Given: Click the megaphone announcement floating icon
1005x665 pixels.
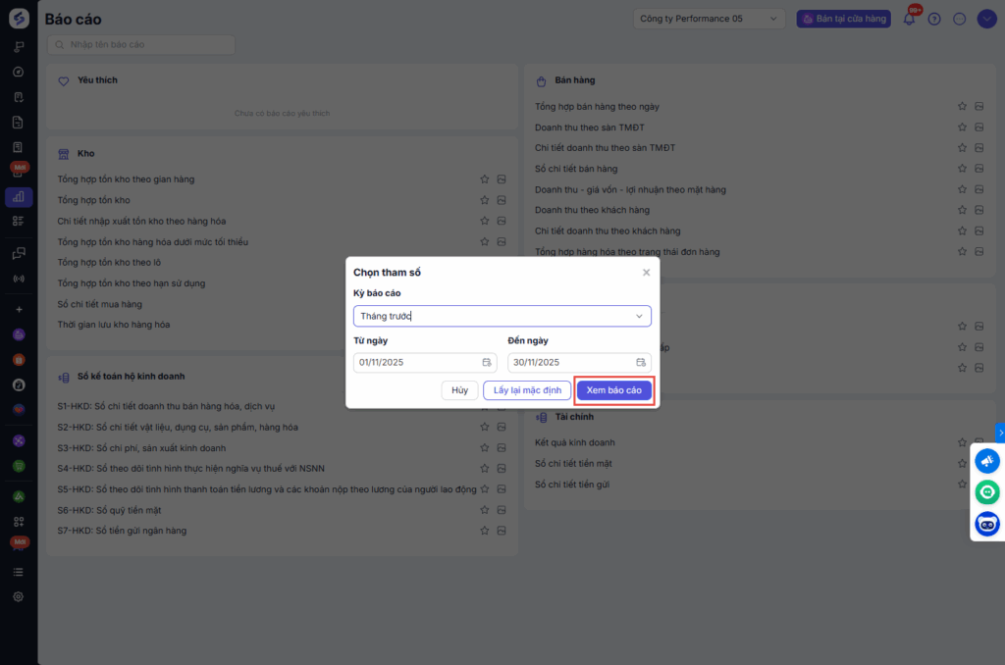Looking at the screenshot, I should 987,460.
